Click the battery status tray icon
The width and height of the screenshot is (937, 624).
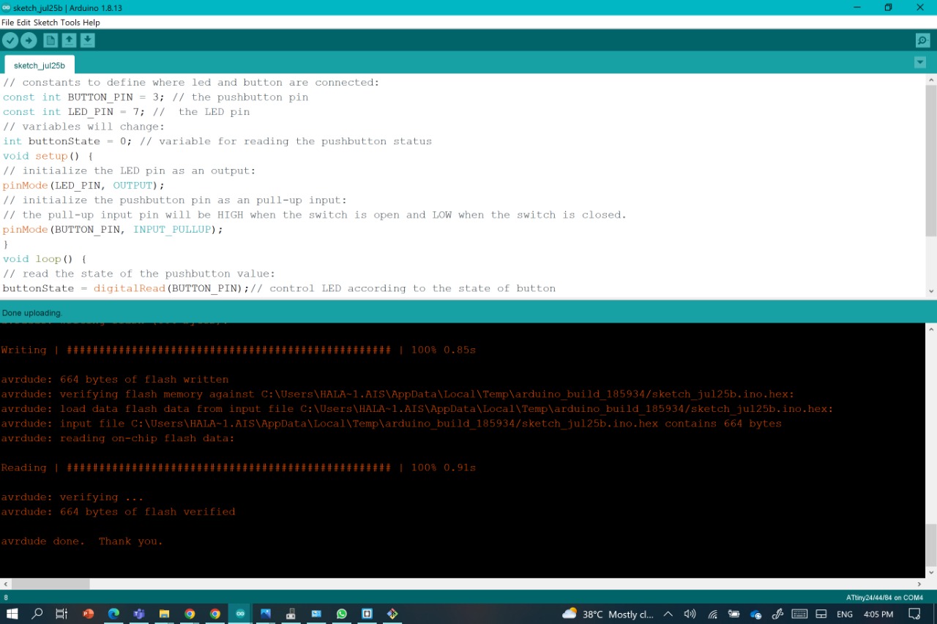pos(734,614)
